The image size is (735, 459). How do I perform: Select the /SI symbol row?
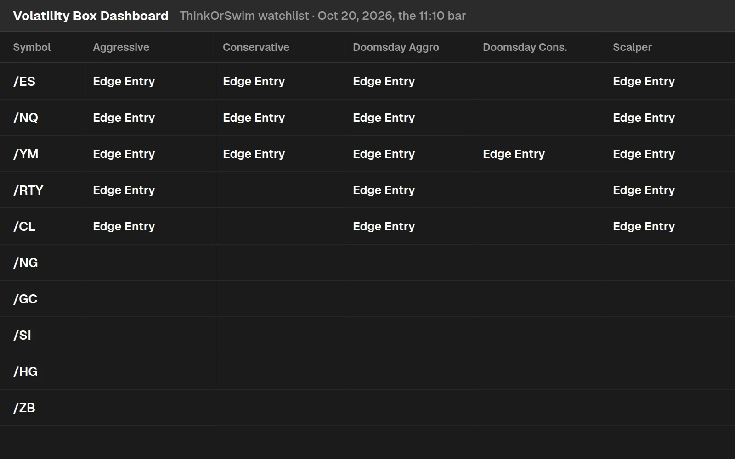coord(367,335)
